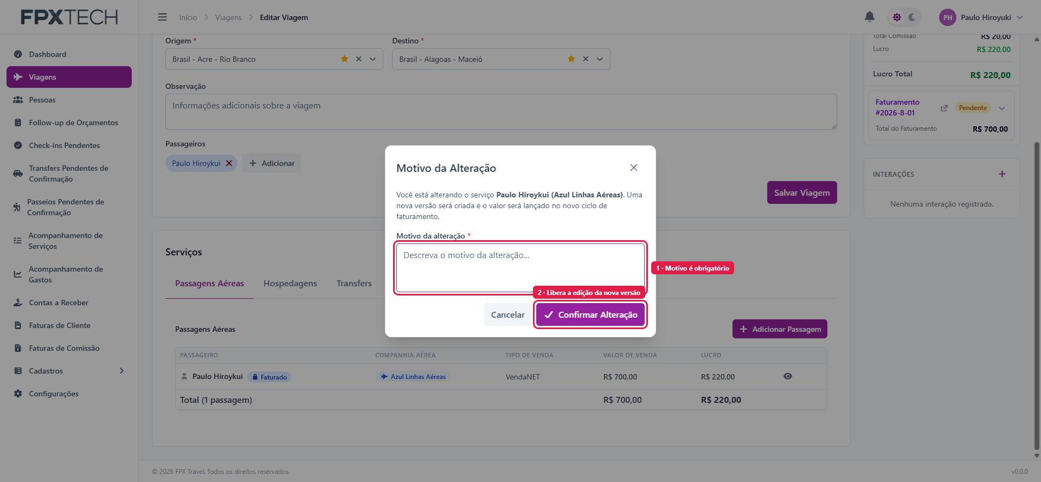Open Configurações in the sidebar
1041x482 pixels.
(69, 394)
